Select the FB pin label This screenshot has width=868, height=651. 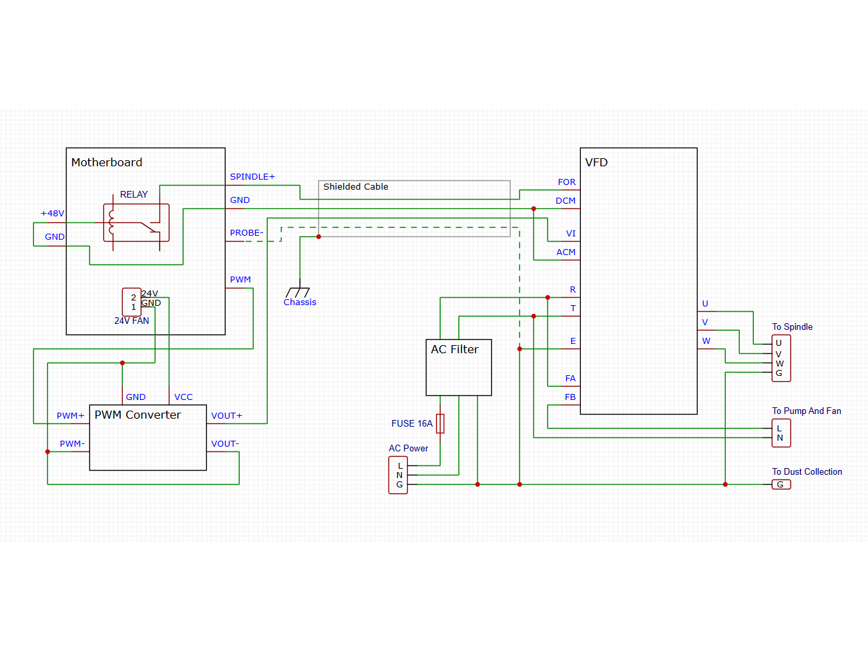tap(570, 397)
